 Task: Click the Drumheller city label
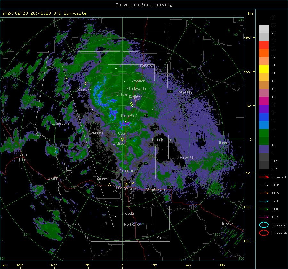pyautogui.click(x=188, y=158)
